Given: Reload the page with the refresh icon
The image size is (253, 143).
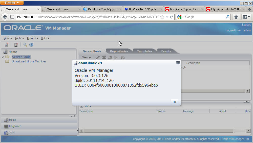Looking at the screenshot, I should click(x=171, y=17).
